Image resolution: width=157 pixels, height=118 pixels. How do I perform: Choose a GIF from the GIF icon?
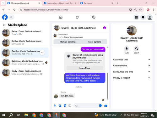click(x=70, y=106)
